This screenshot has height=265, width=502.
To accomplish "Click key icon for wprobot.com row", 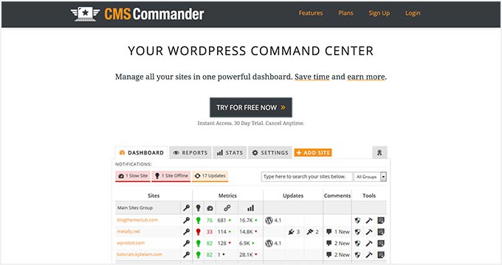I will [x=186, y=244].
